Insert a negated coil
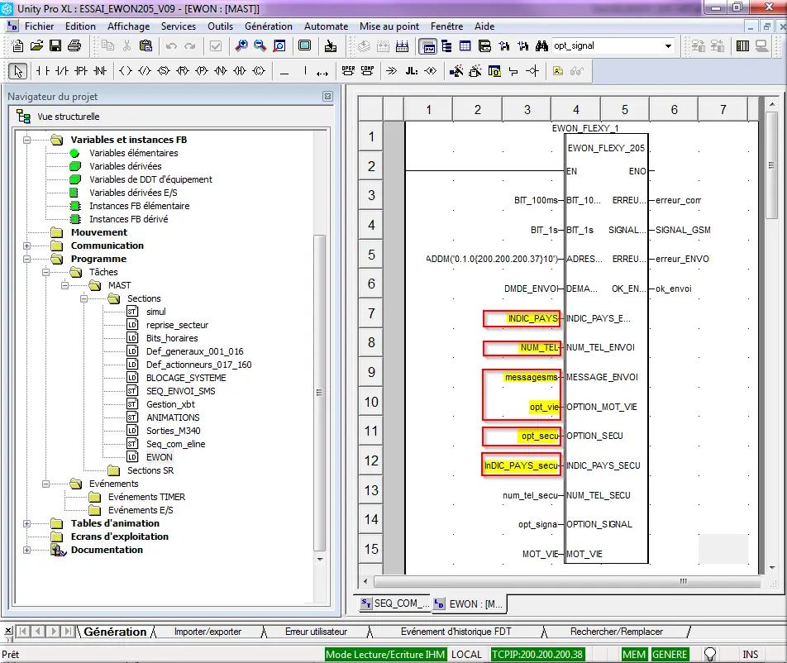This screenshot has height=663, width=787. 145,71
